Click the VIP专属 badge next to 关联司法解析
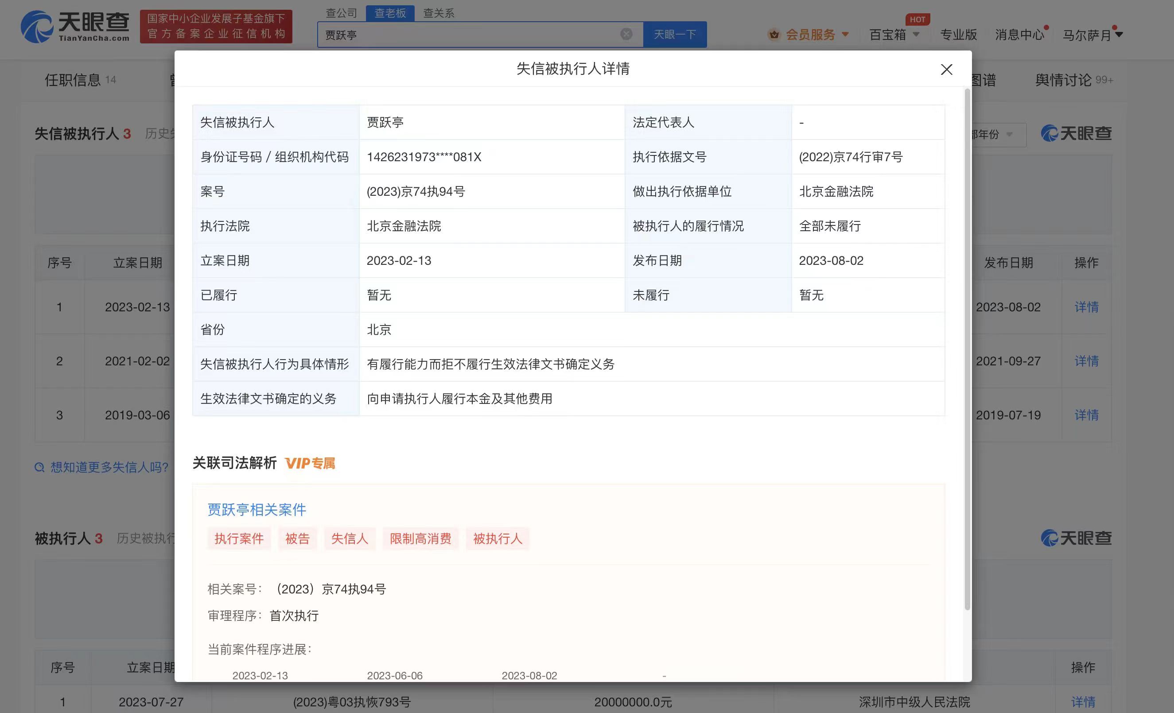The image size is (1174, 713). 310,463
